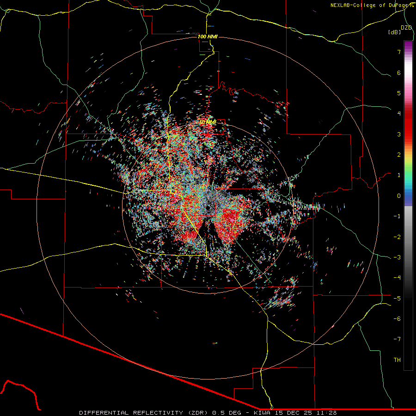Click the 4 value on the scale
This screenshot has height=416, width=416.
(x=399, y=114)
